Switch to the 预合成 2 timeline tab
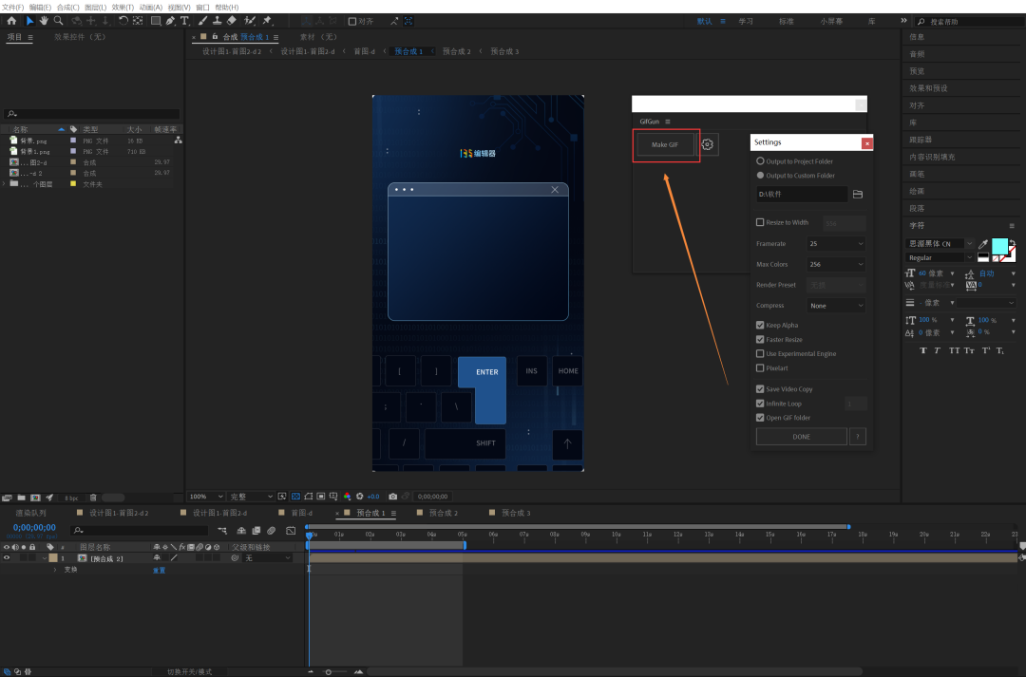The height and width of the screenshot is (677, 1026). pos(443,513)
